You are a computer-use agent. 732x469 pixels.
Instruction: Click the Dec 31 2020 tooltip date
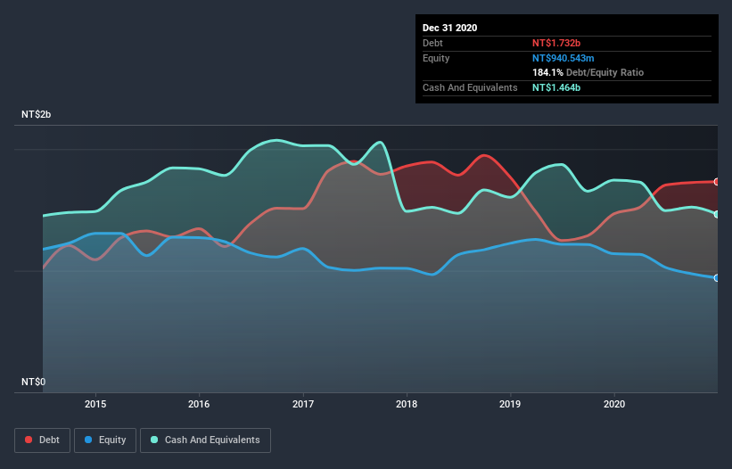pos(449,28)
